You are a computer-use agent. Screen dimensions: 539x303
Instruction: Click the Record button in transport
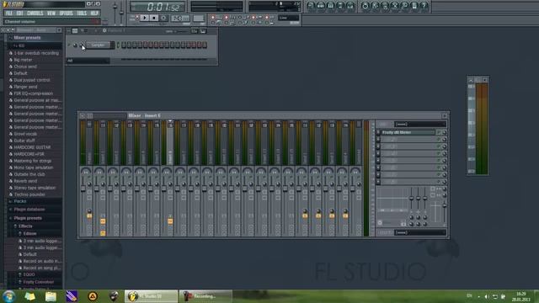pyautogui.click(x=163, y=18)
